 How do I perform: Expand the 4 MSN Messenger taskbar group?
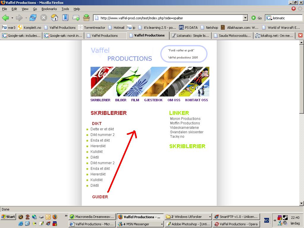(140, 224)
